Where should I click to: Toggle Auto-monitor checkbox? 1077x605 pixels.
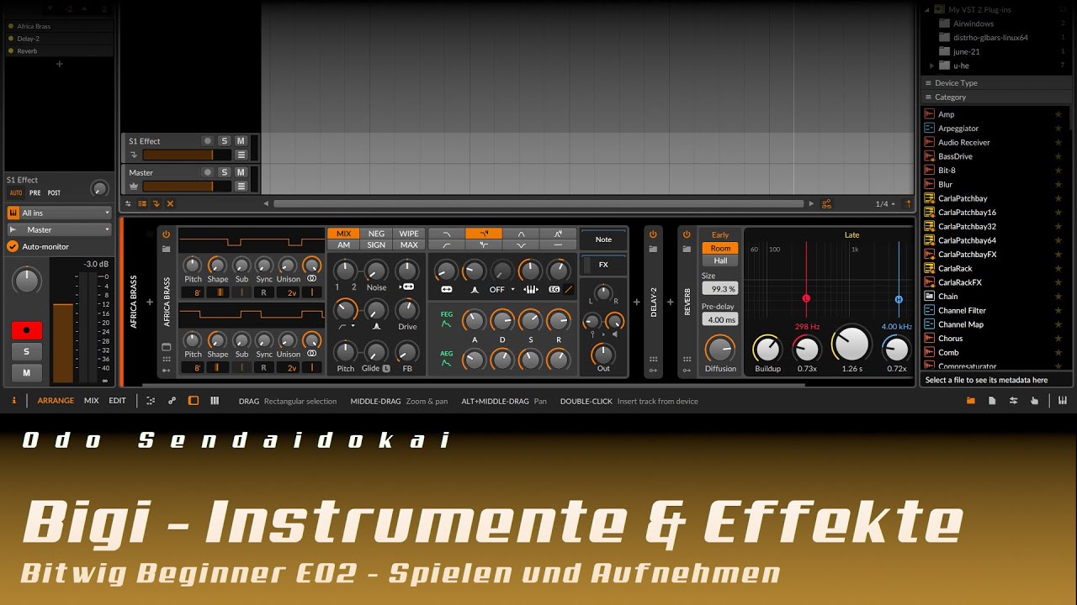click(x=13, y=246)
